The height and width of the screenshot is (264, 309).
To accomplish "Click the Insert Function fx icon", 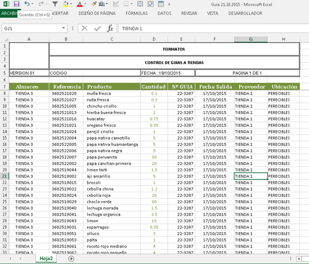I will 110,29.
